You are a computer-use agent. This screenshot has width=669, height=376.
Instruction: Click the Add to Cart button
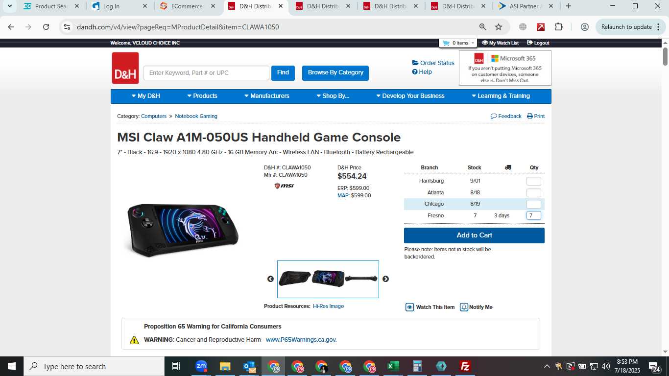point(474,235)
